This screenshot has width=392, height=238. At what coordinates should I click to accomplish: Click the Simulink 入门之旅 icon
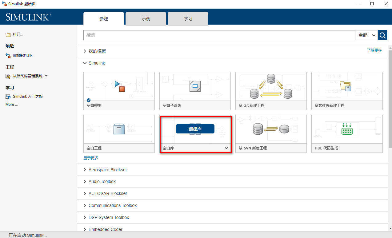[x=8, y=97]
